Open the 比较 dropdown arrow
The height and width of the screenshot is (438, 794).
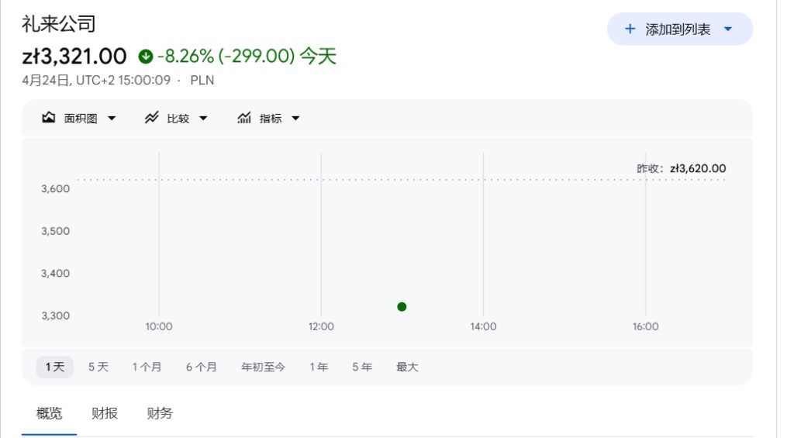coord(204,119)
